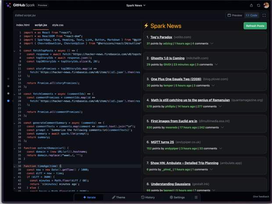The width and height of the screenshot is (272, 204).
Task: Open the Ramanujan math story link
Action: click(190, 100)
